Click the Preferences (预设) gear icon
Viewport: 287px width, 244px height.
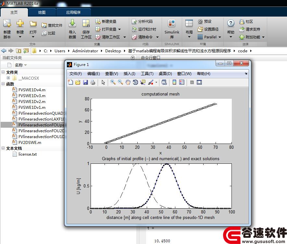click(x=200, y=21)
